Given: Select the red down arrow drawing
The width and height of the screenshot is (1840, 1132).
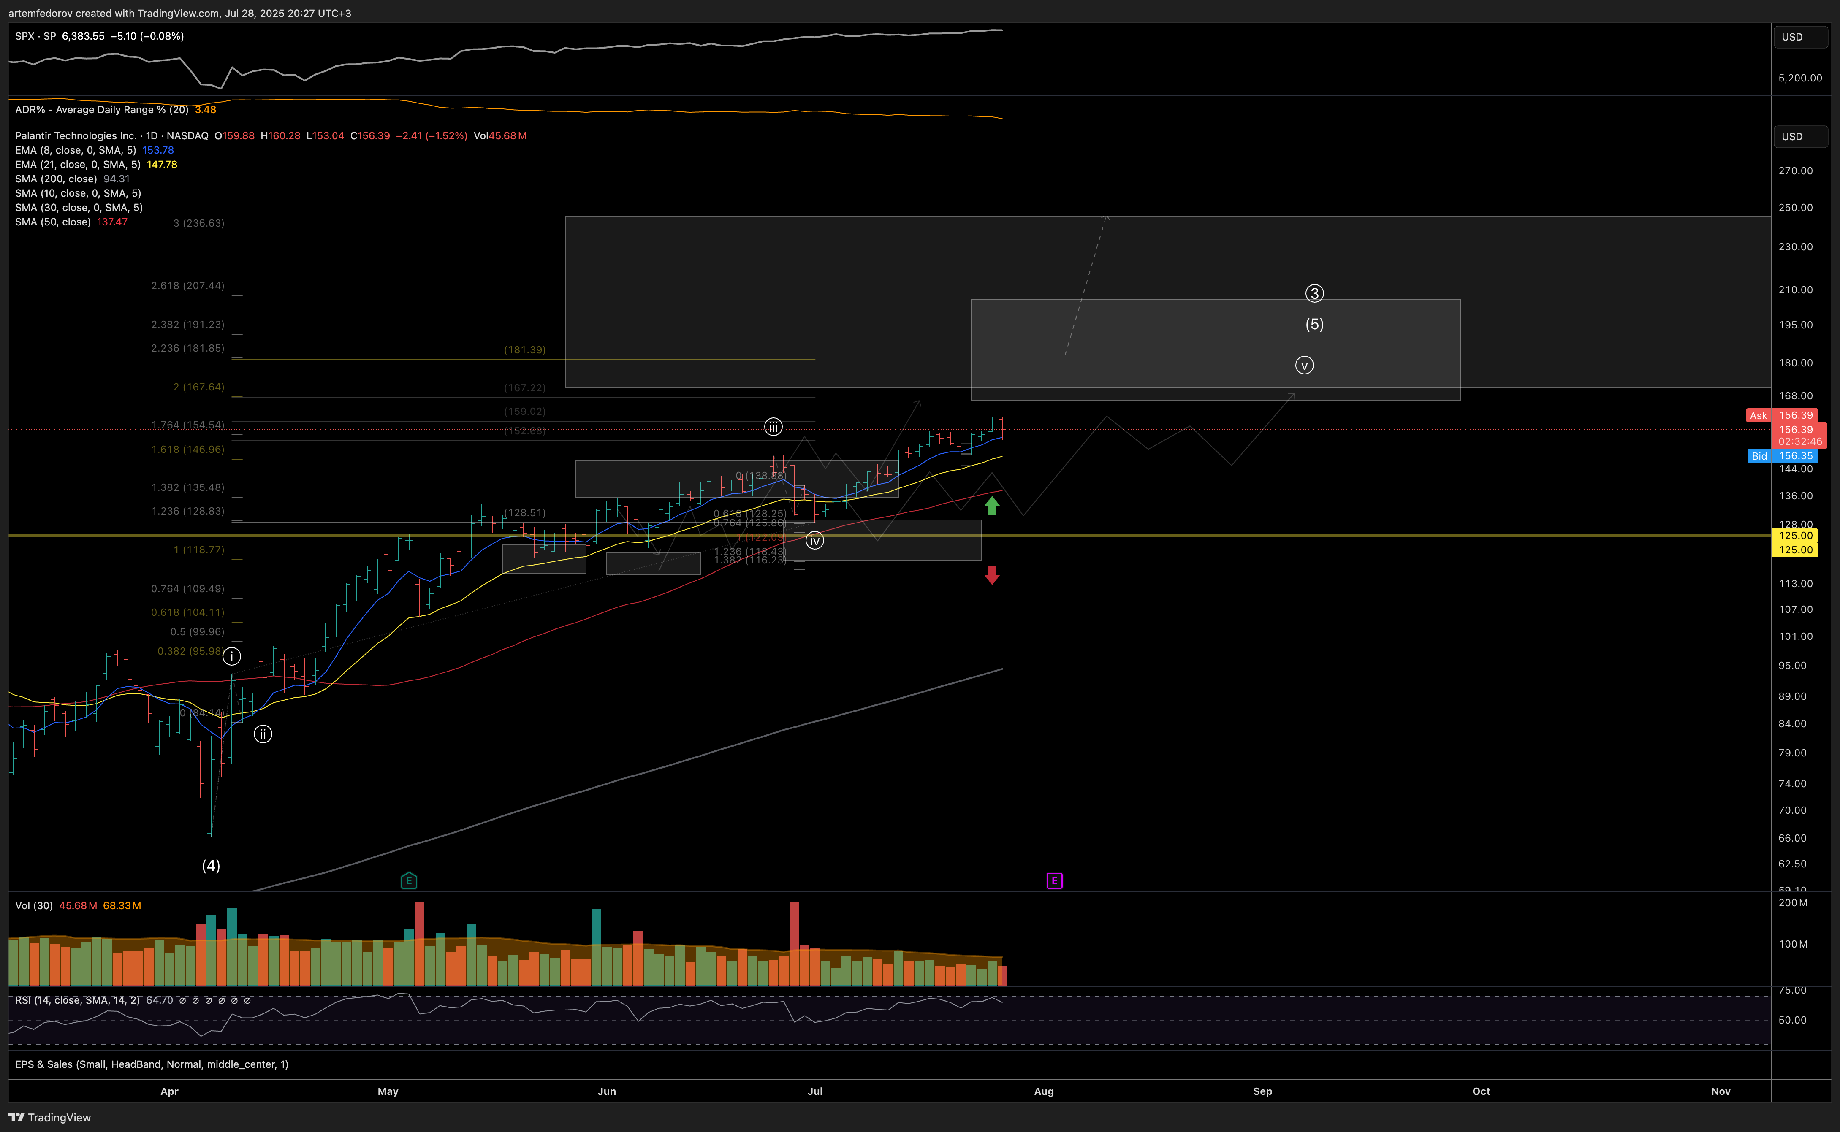Looking at the screenshot, I should pos(991,575).
